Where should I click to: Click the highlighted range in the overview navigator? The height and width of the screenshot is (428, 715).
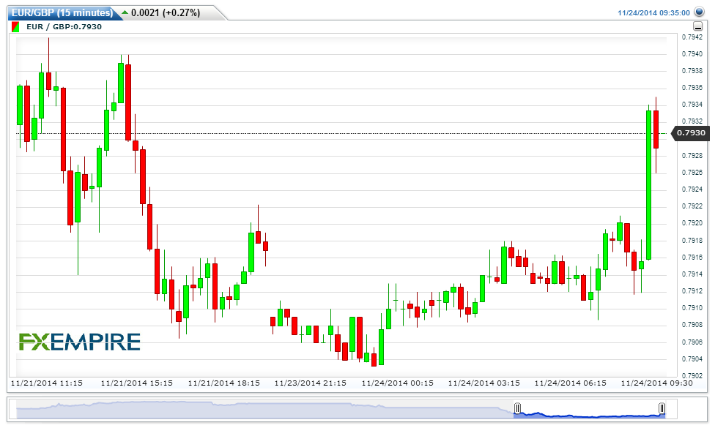point(590,409)
